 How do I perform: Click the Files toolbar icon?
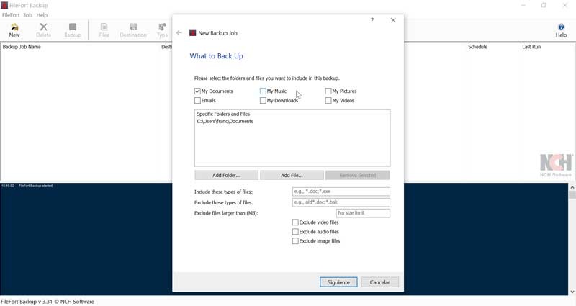[104, 30]
